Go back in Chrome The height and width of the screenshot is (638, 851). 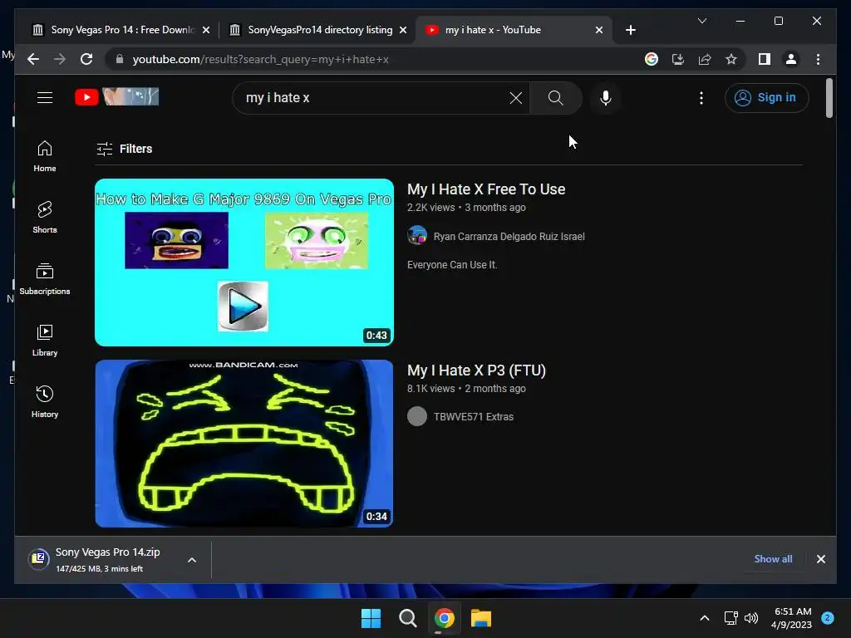pyautogui.click(x=33, y=59)
